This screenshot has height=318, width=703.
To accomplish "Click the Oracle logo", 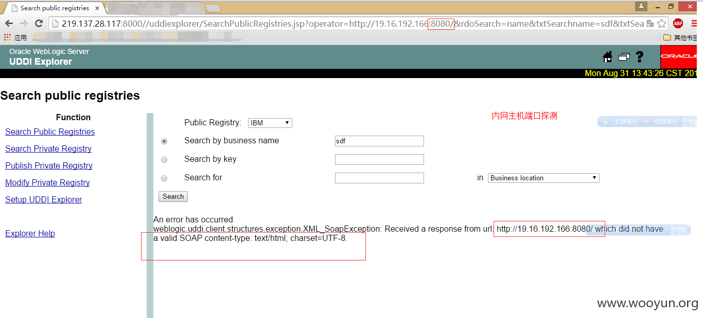I will coord(678,57).
